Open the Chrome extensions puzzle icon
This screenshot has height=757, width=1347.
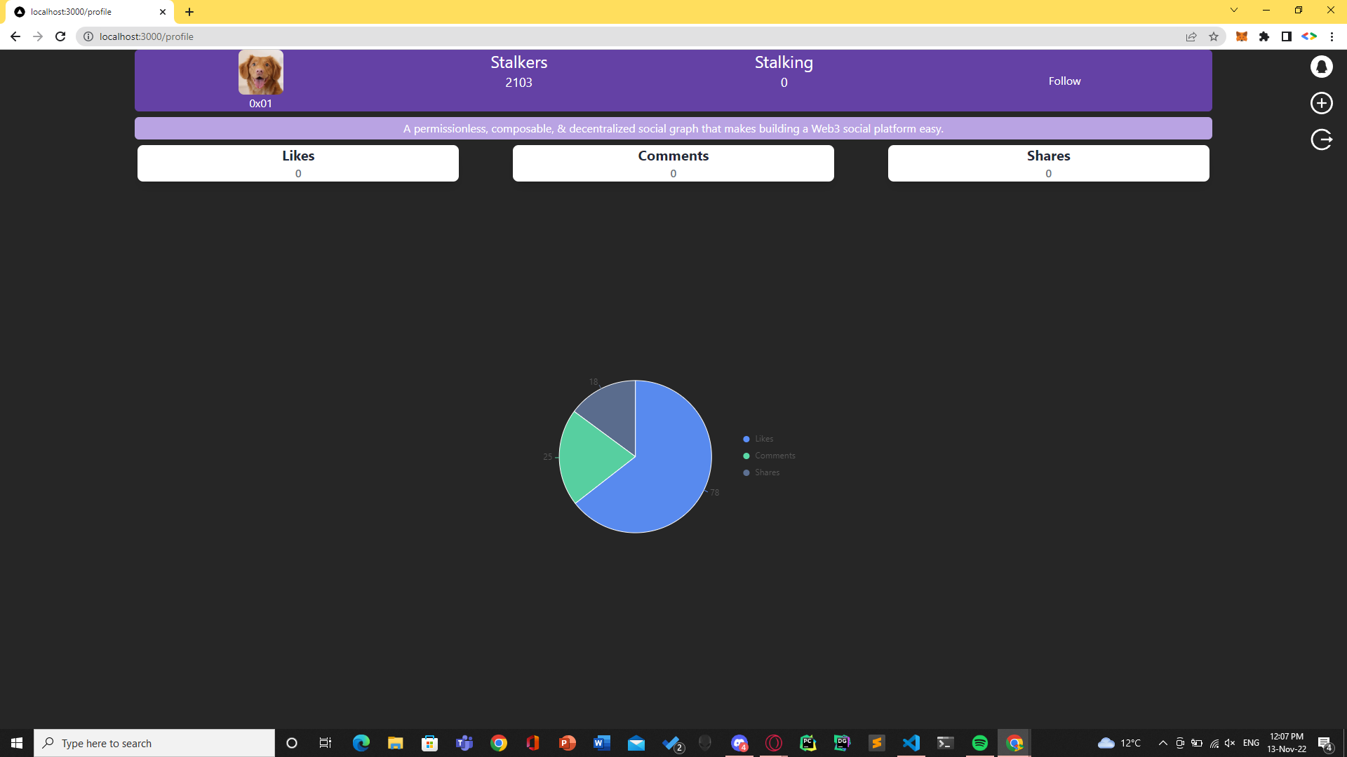click(x=1264, y=36)
